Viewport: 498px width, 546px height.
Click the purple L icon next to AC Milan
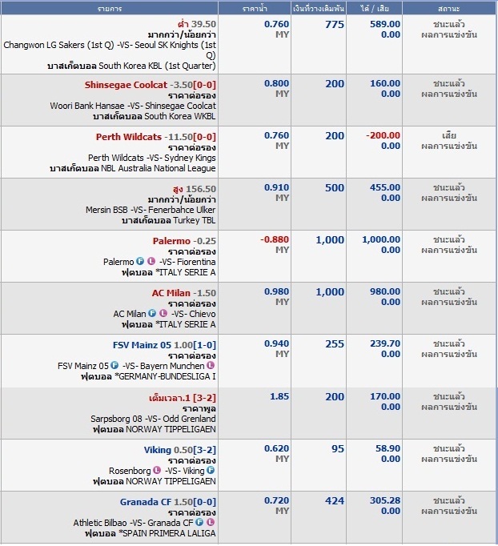[163, 314]
